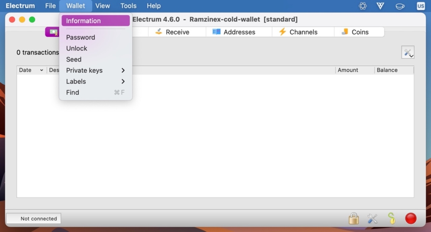Screen dimensions: 431x232
Task: Switch to the Addresses tab
Action: (239, 32)
